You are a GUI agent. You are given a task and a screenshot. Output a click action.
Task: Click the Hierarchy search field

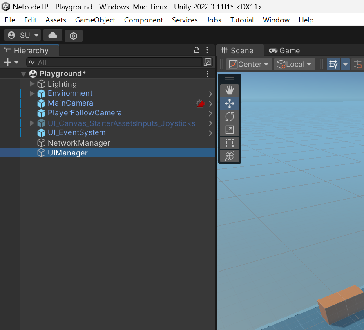114,62
